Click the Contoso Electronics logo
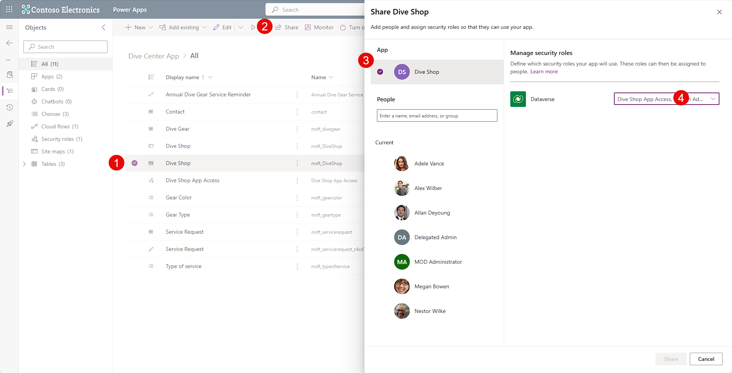This screenshot has height=373, width=732. tap(61, 10)
